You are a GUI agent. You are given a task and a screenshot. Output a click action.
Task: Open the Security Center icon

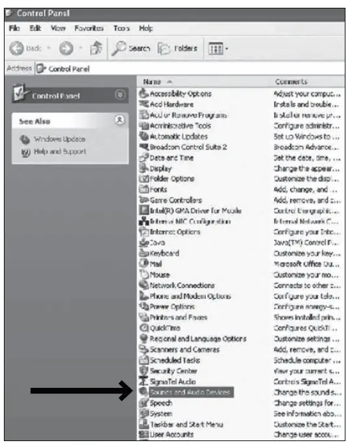point(144,371)
